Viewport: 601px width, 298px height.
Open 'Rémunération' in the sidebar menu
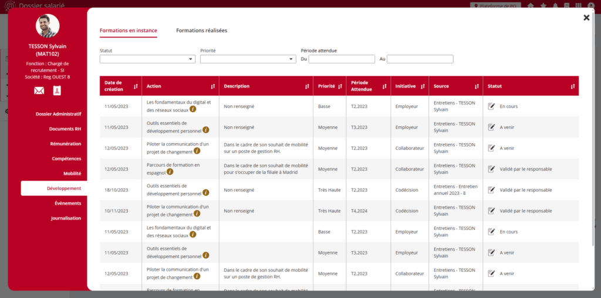tap(65, 144)
